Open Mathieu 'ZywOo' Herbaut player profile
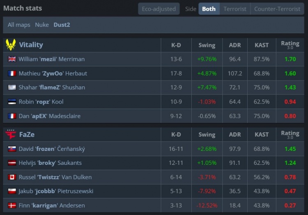The width and height of the screenshot is (308, 215). (x=53, y=74)
